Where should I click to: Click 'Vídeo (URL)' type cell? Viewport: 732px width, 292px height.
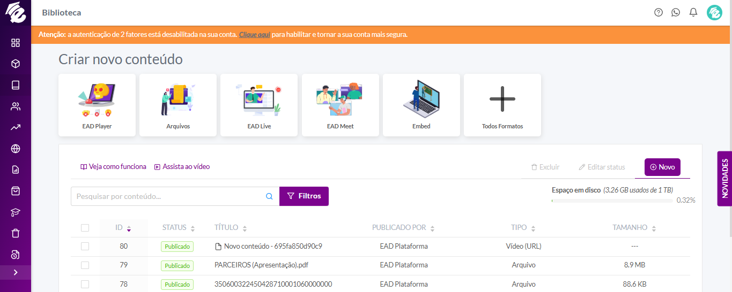coord(523,247)
